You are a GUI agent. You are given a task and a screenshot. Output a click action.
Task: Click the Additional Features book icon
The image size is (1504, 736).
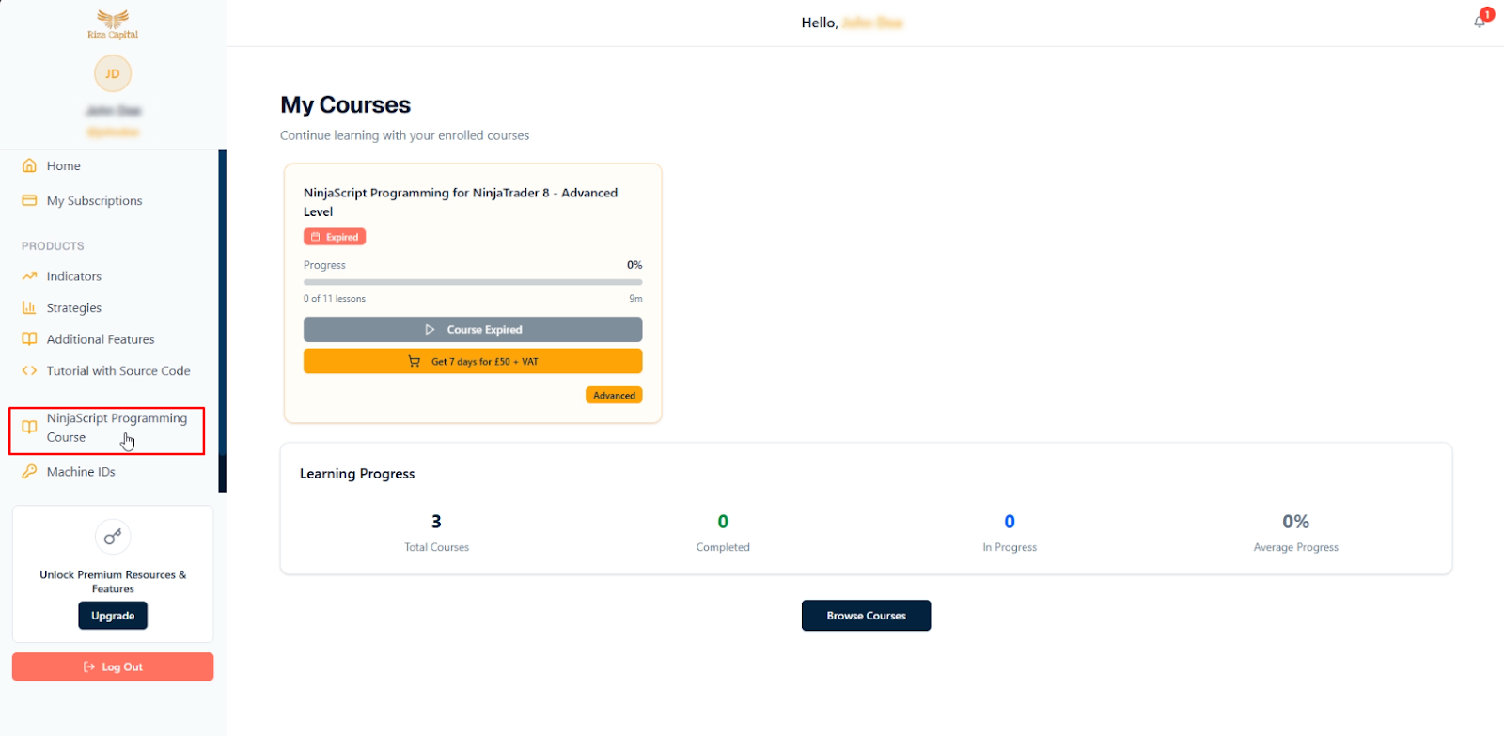(x=29, y=339)
